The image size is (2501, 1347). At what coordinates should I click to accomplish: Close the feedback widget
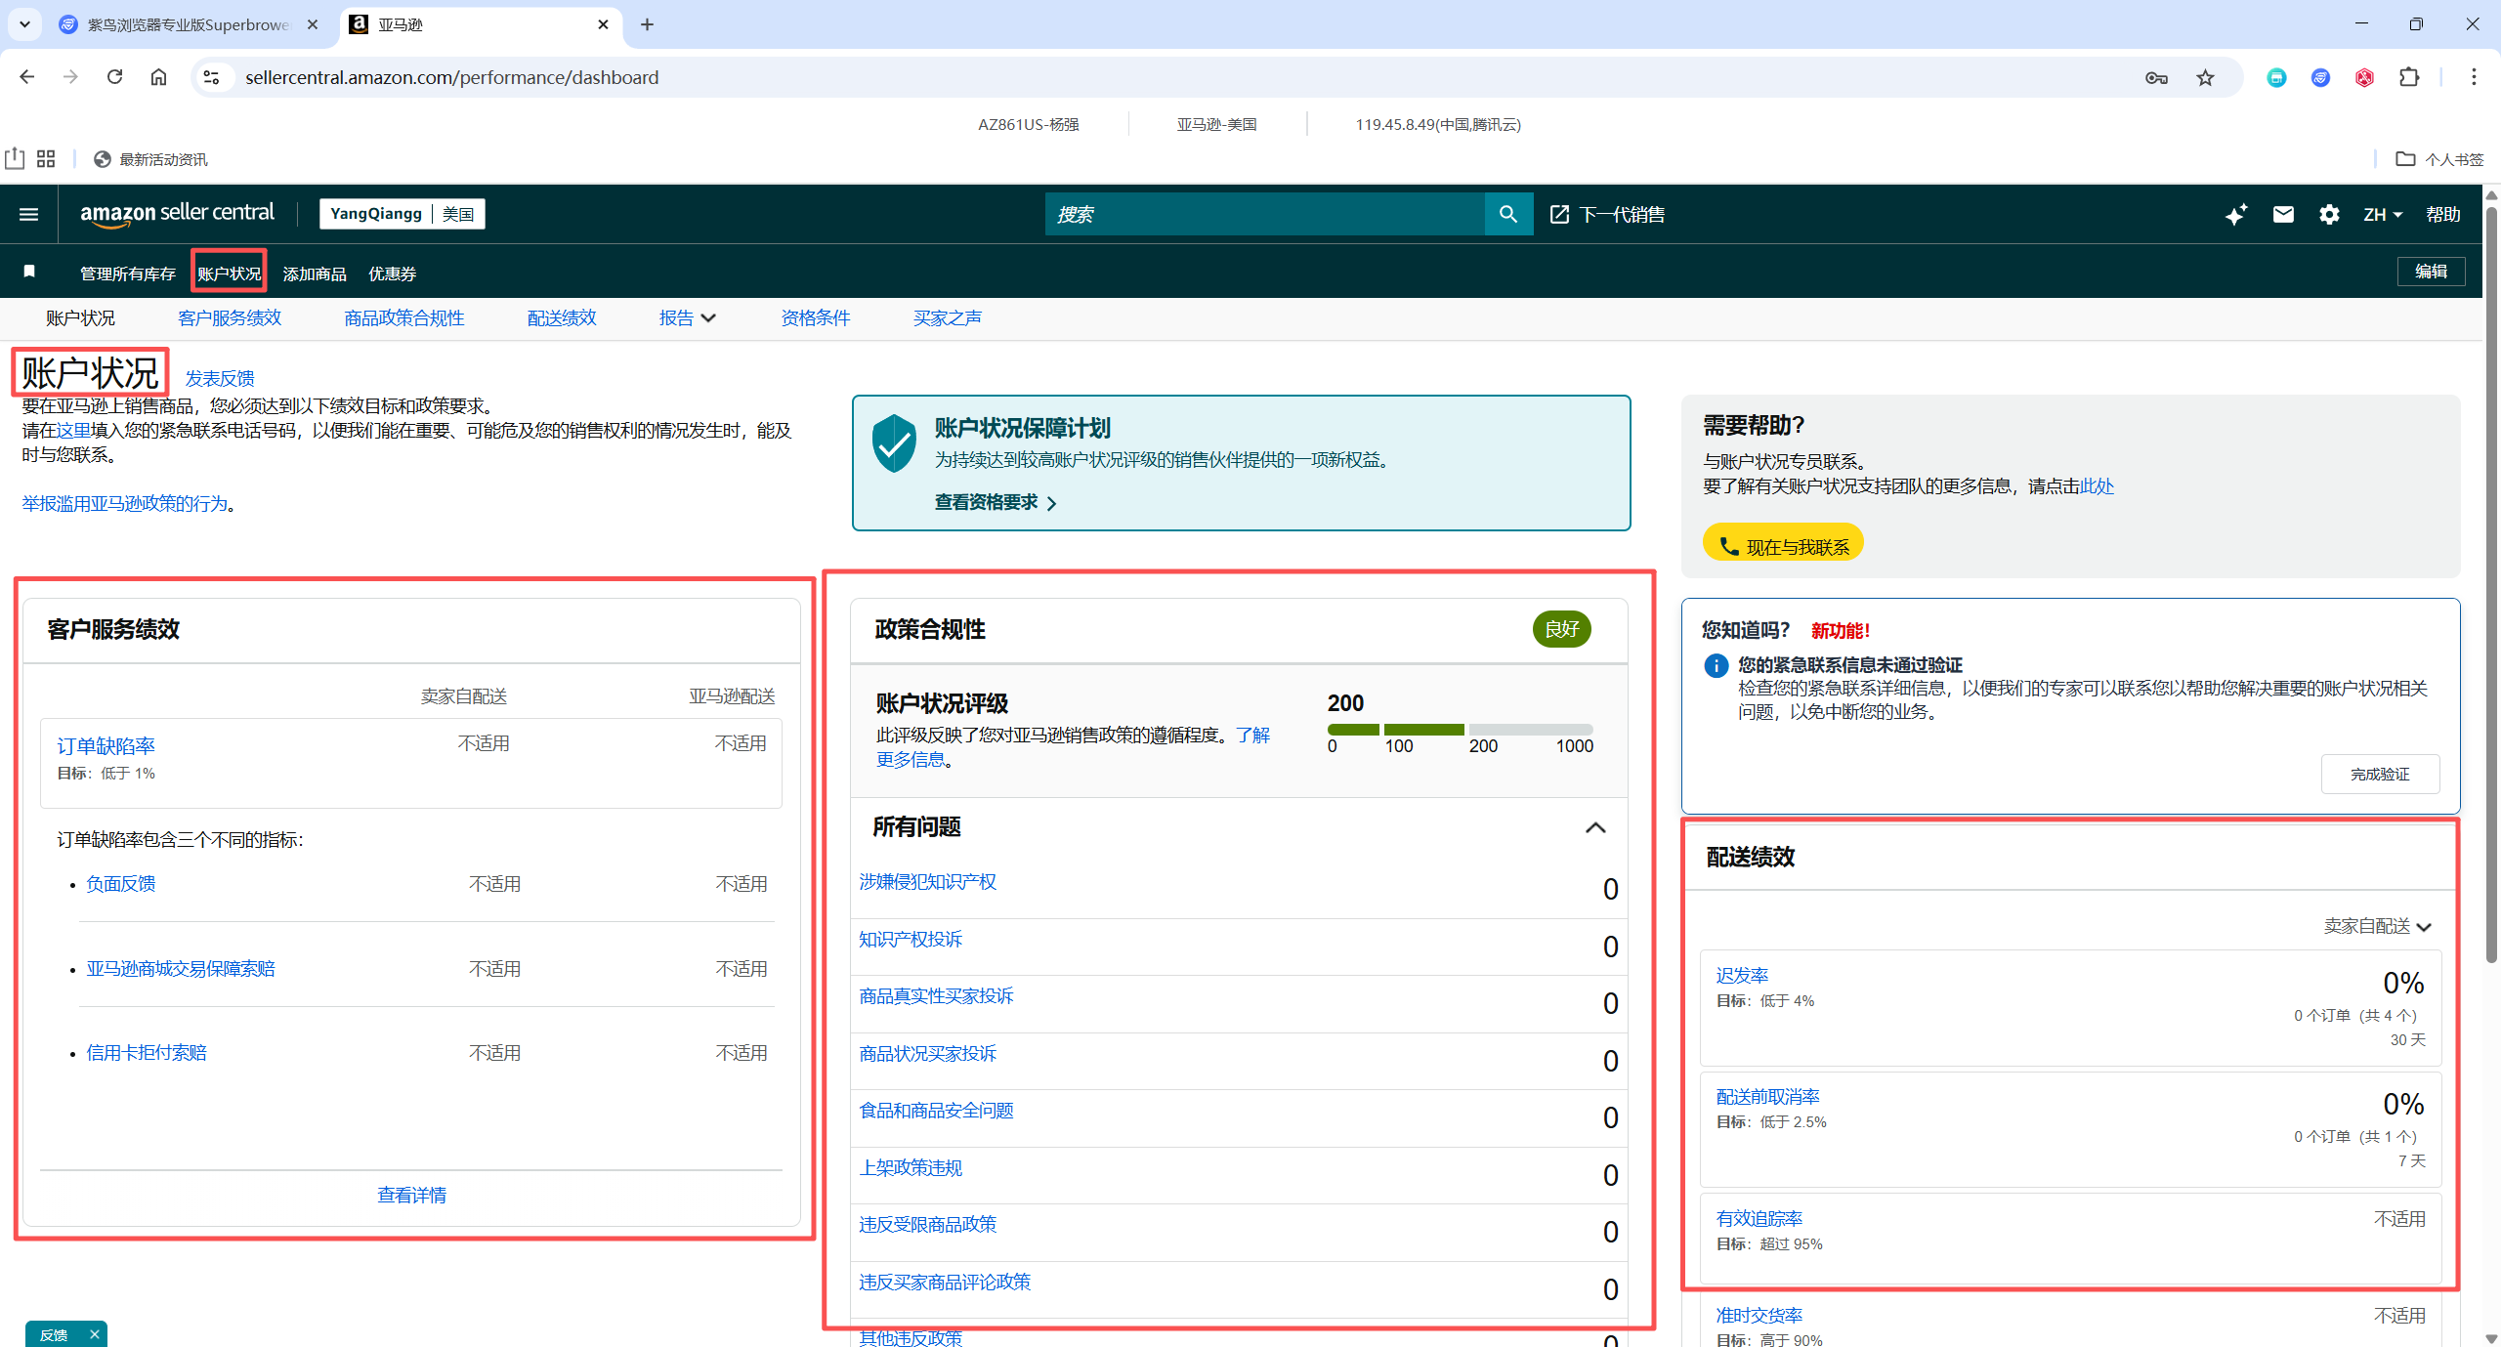[x=95, y=1334]
